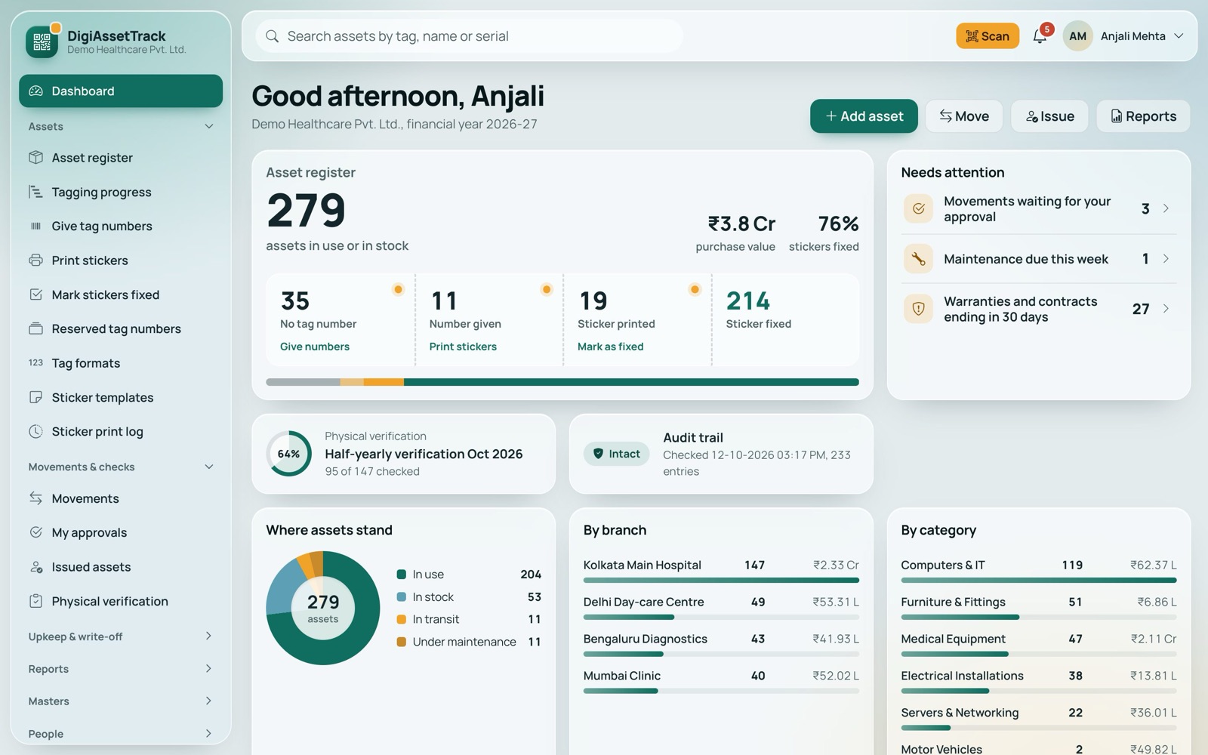Click the Reserved tag numbers icon
The height and width of the screenshot is (755, 1208).
[35, 328]
